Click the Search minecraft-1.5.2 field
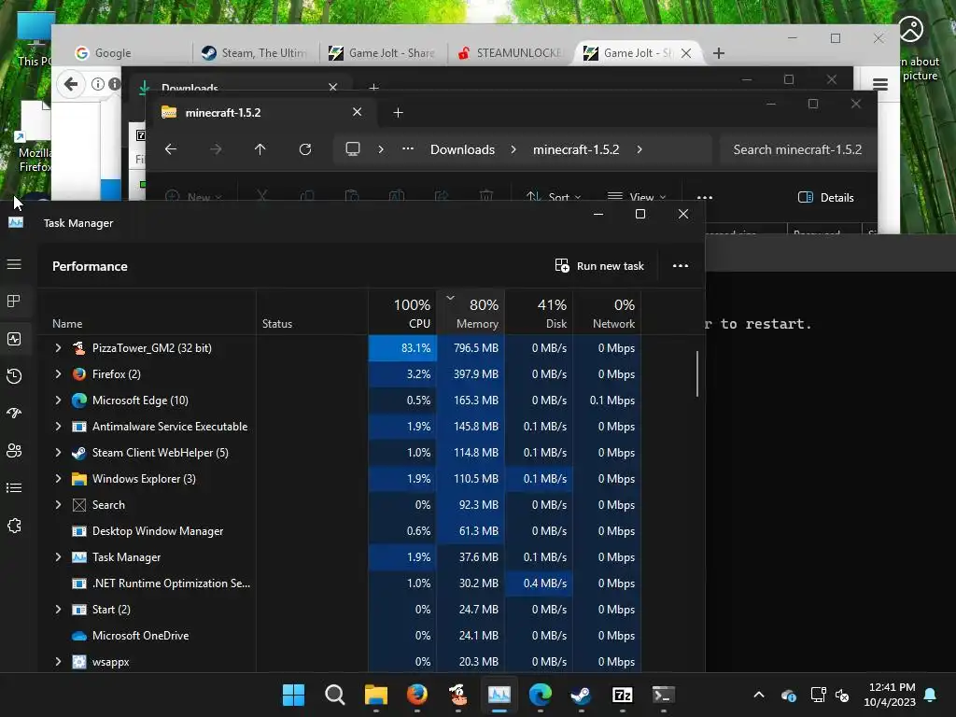The height and width of the screenshot is (717, 956). (x=797, y=149)
